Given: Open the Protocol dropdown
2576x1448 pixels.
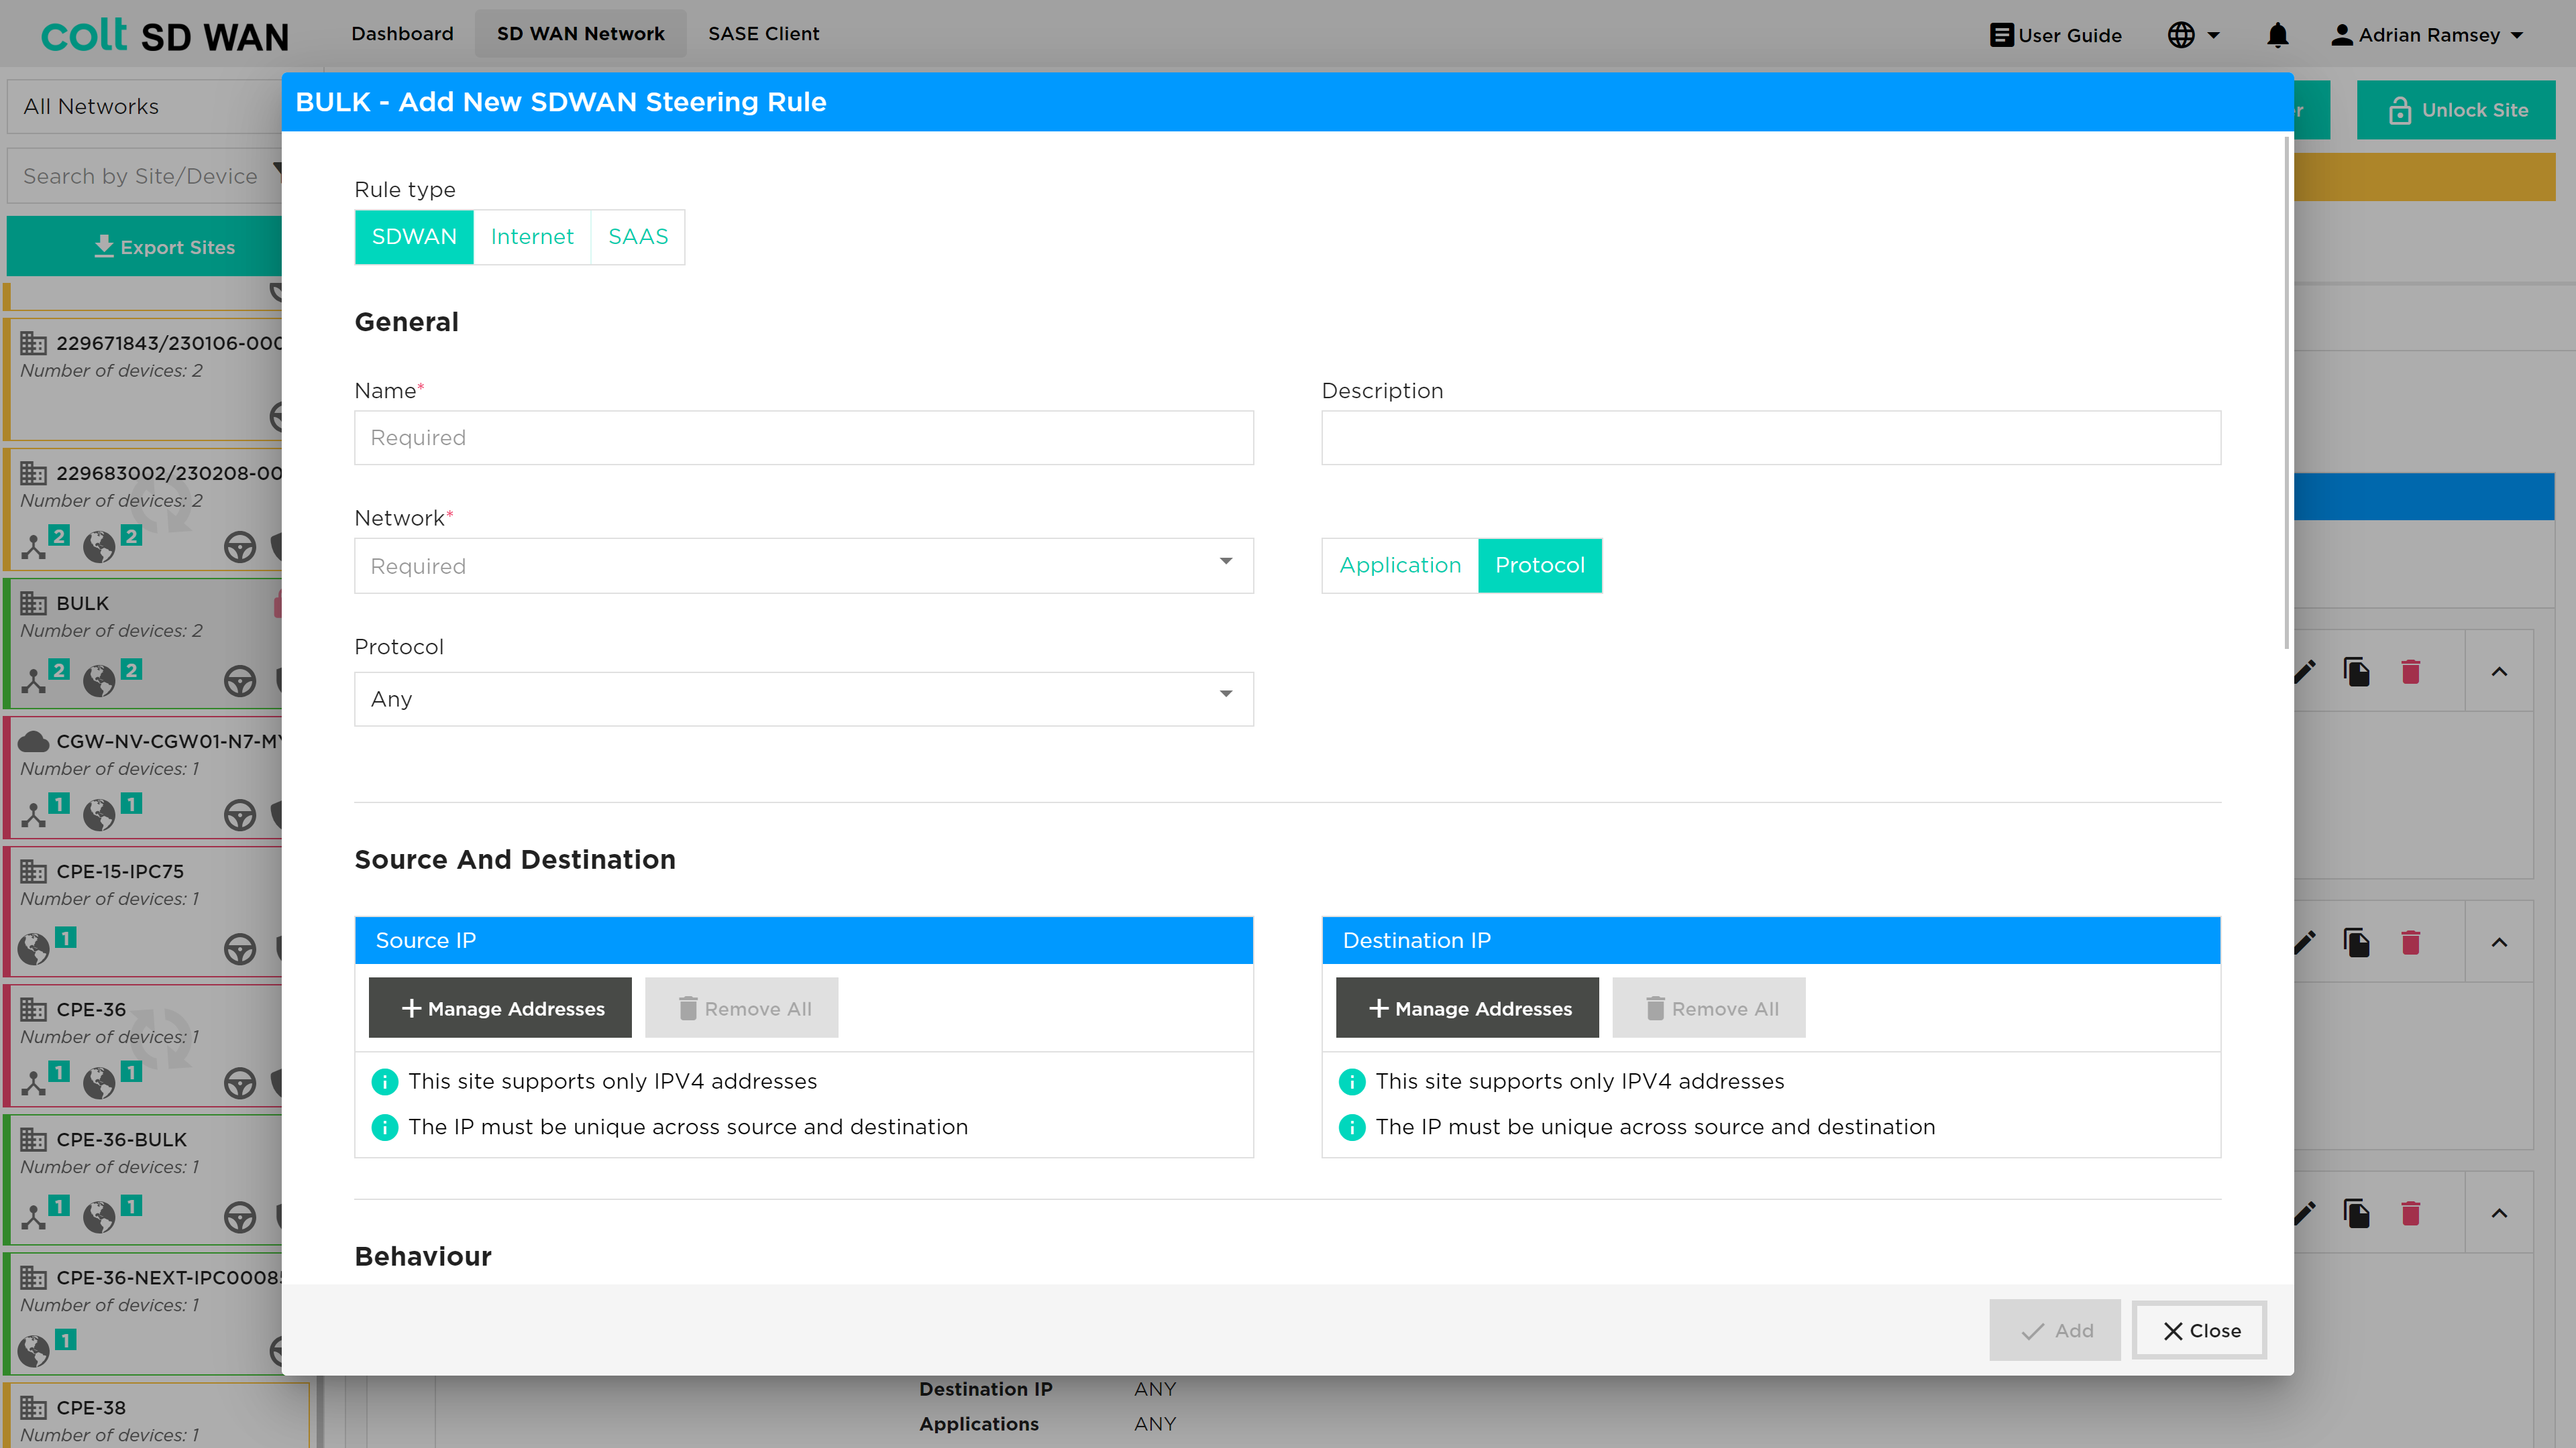Looking at the screenshot, I should point(804,699).
